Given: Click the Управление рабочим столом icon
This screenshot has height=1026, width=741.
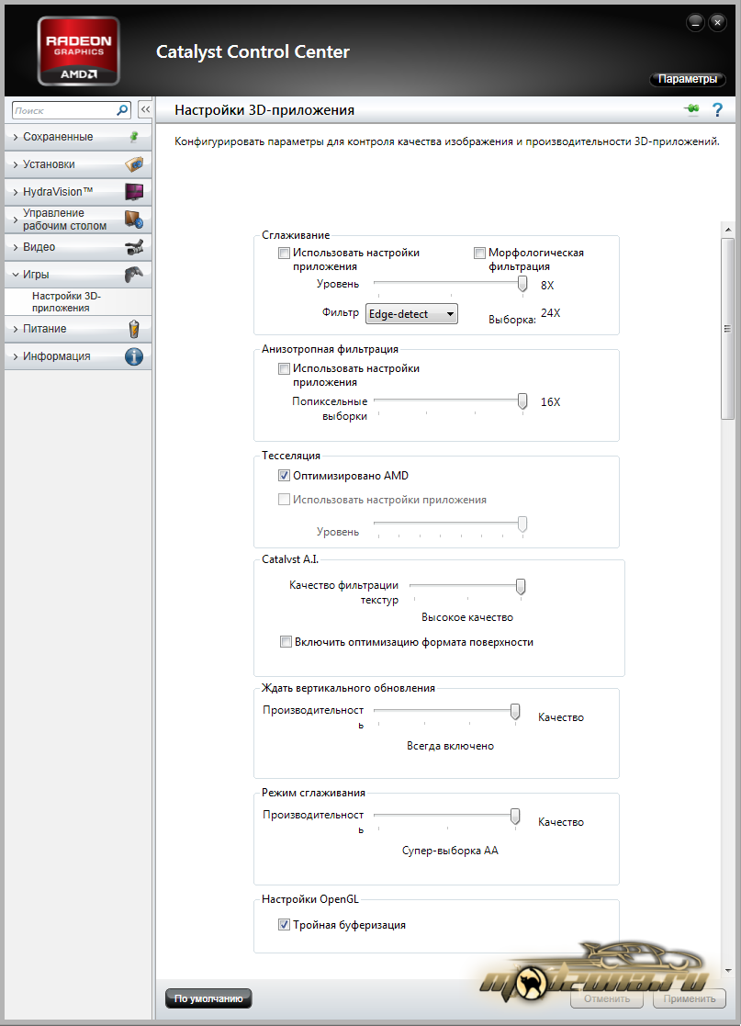Looking at the screenshot, I should tap(134, 220).
